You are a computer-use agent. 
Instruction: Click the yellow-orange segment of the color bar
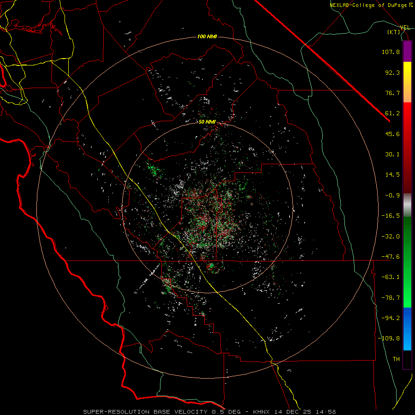407,82
